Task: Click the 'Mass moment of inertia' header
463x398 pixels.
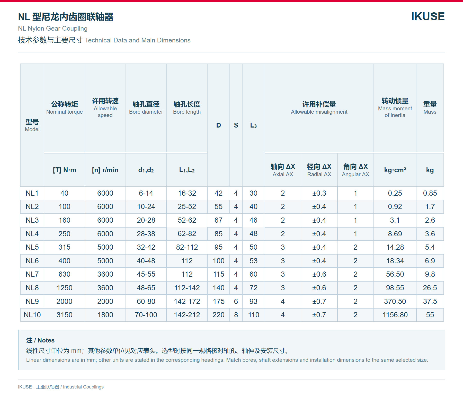Action: (x=395, y=108)
